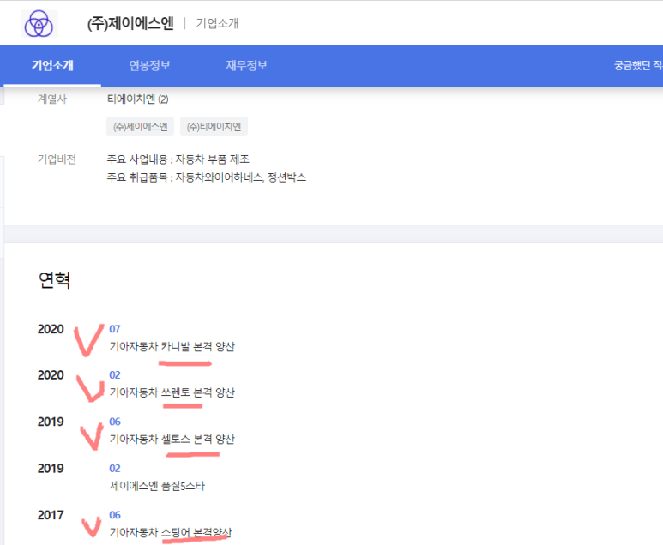Switch to the 재무정보 tab
663x545 pixels.
[246, 65]
